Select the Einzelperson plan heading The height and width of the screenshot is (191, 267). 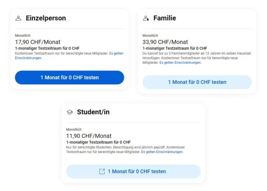[x=45, y=18]
